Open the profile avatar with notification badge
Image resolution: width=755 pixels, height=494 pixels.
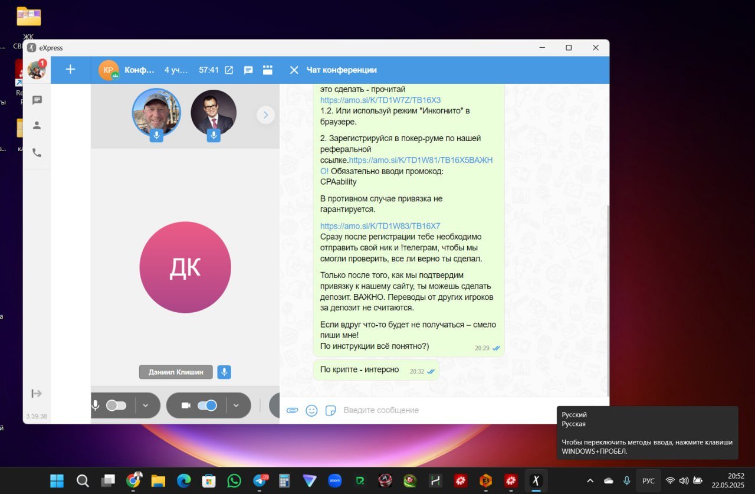[37, 70]
